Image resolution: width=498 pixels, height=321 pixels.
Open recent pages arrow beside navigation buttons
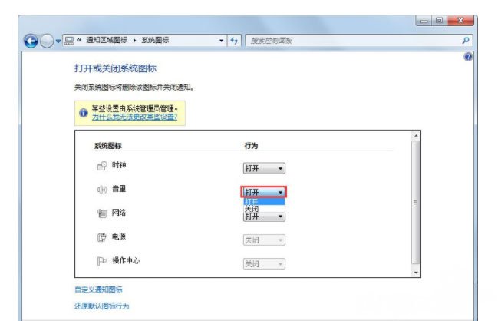tap(58, 41)
